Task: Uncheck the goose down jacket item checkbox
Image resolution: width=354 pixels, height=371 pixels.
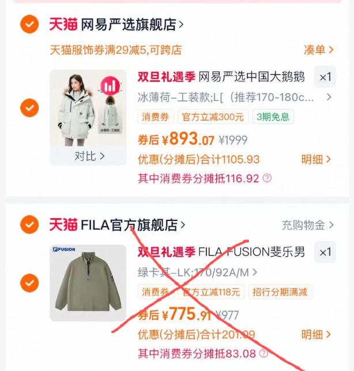Action: point(29,108)
